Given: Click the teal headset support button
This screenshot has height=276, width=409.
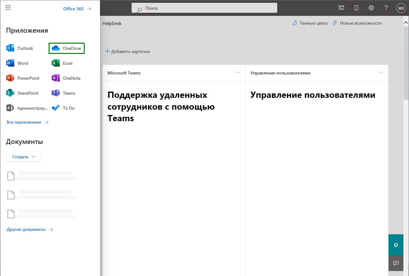Looking at the screenshot, I should [396, 245].
